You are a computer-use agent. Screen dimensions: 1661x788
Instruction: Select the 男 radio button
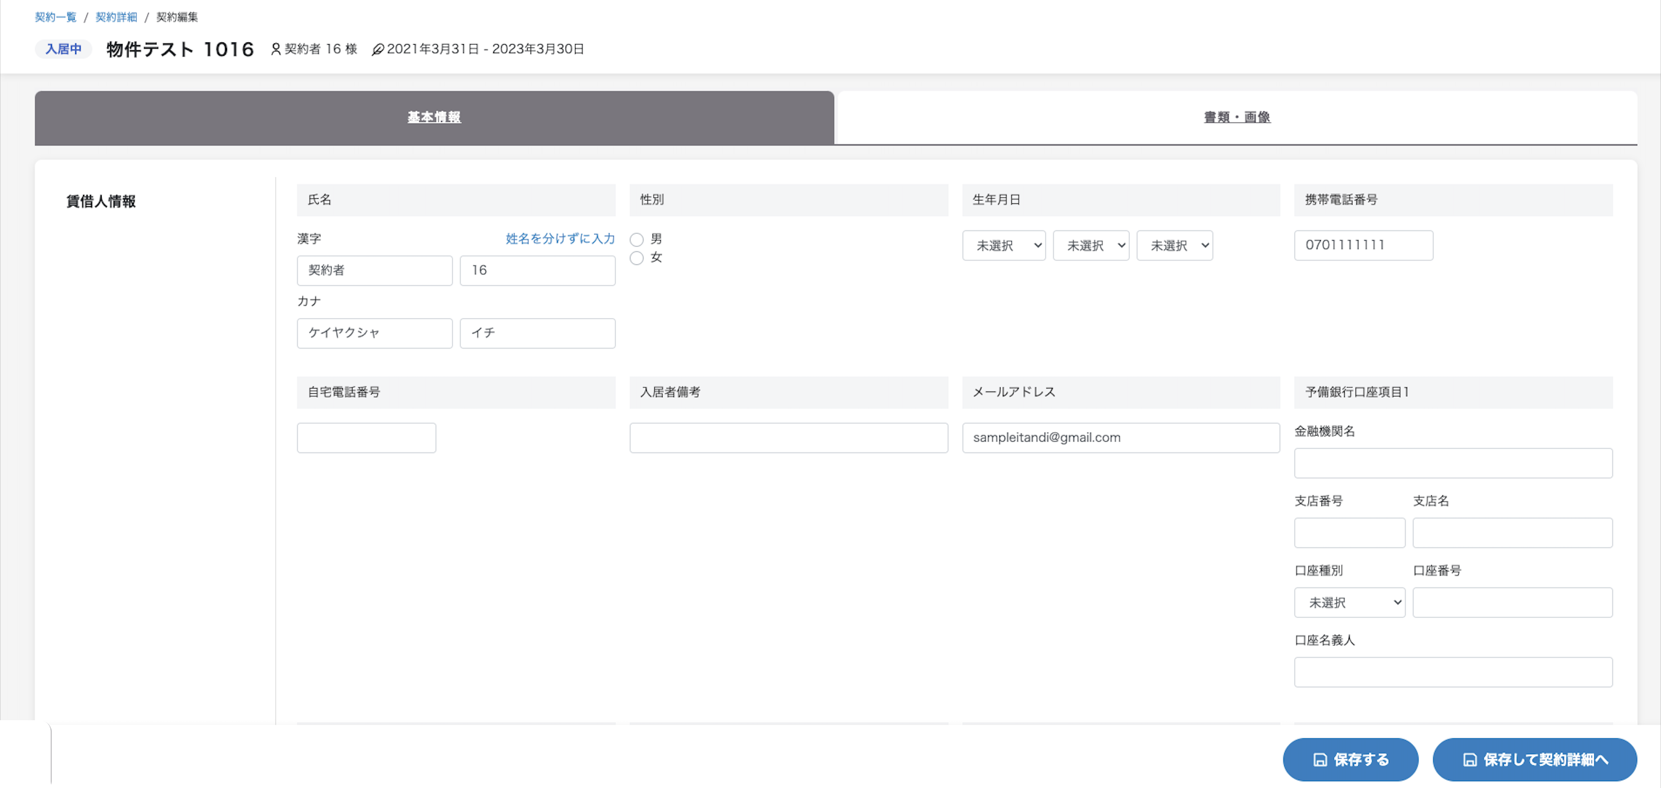(636, 240)
